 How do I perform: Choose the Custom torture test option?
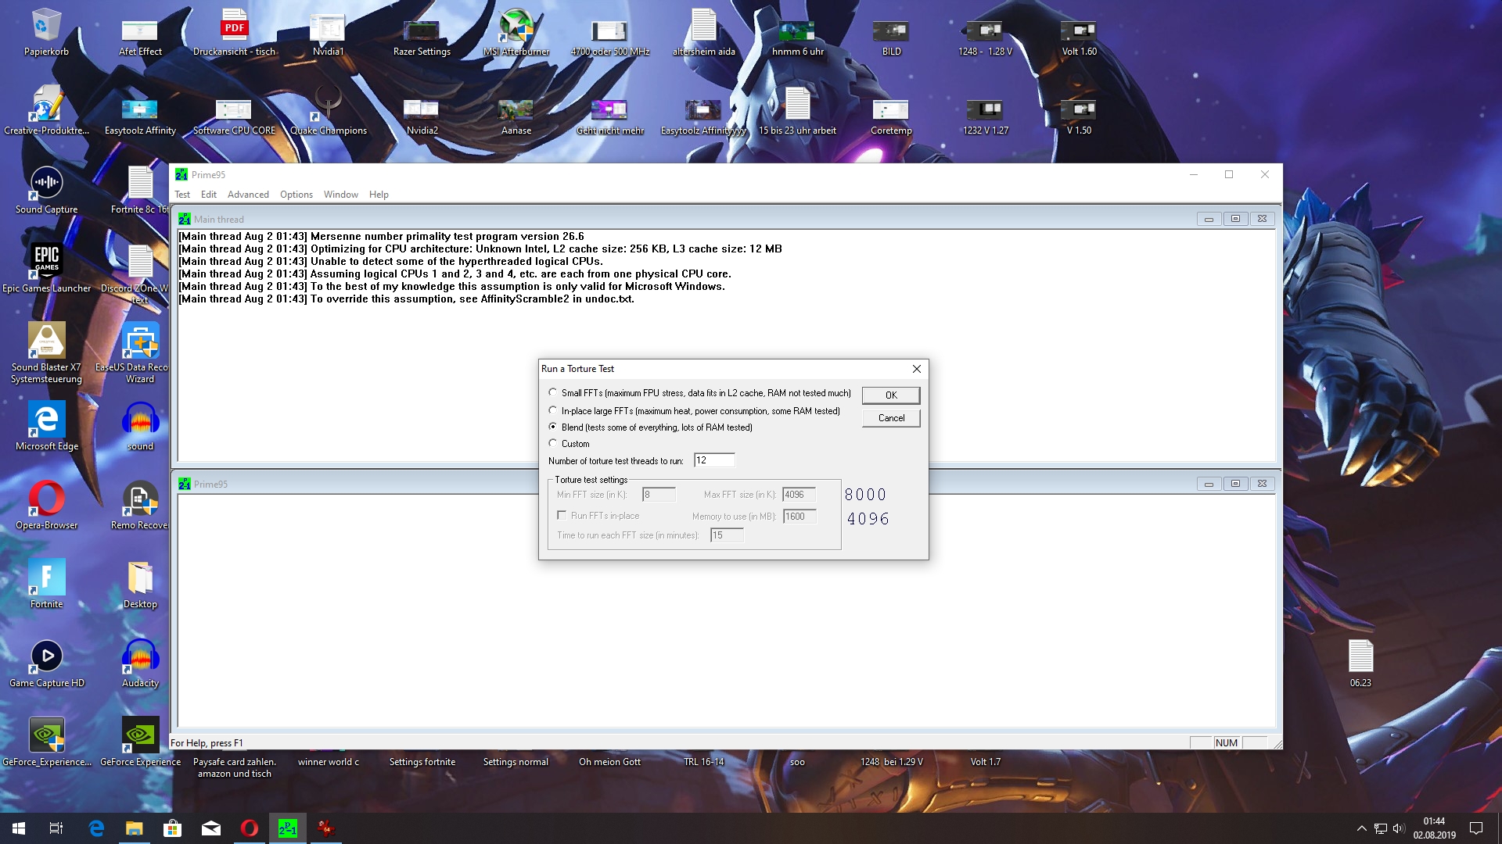pos(553,444)
